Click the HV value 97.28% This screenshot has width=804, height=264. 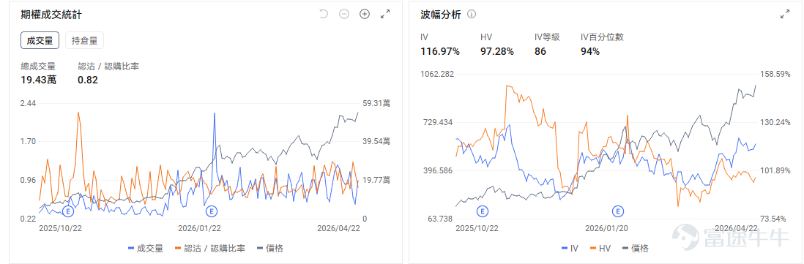[497, 51]
